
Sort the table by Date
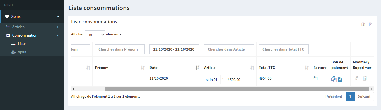[197, 68]
